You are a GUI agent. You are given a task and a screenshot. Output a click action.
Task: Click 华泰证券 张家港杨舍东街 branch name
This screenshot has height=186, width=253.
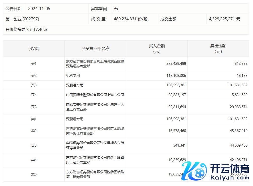[95, 145]
